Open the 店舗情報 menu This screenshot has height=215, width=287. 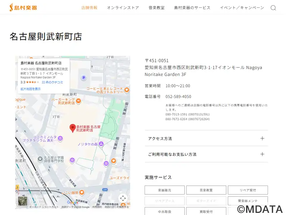89,8
